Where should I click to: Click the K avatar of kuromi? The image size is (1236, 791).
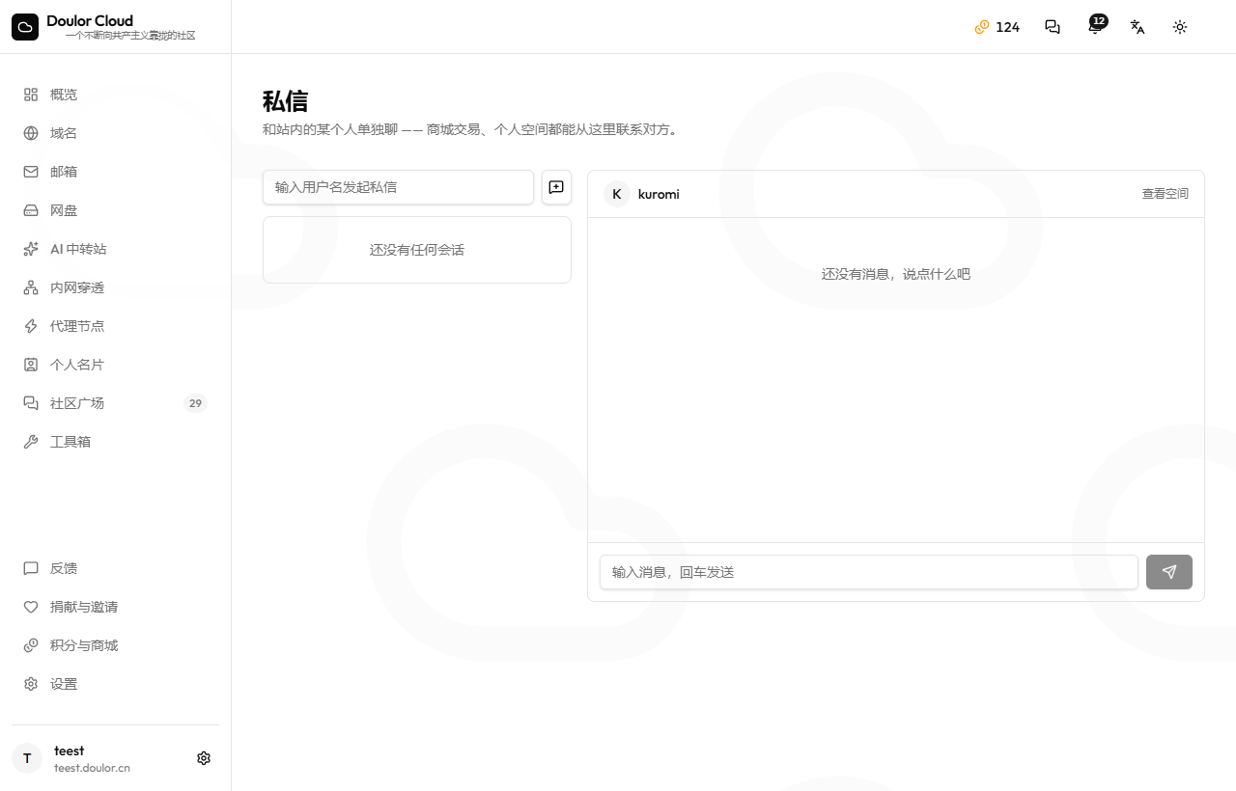coord(617,194)
